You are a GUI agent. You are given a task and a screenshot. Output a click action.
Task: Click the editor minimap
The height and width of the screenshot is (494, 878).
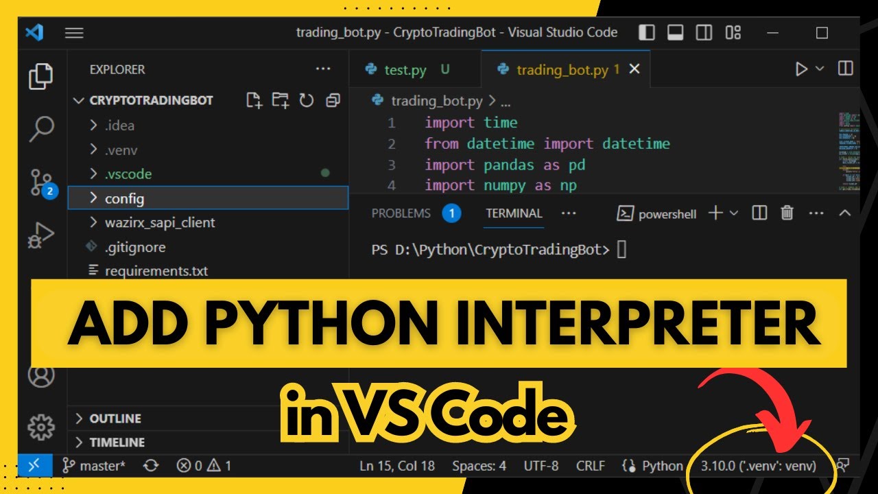pos(849,152)
